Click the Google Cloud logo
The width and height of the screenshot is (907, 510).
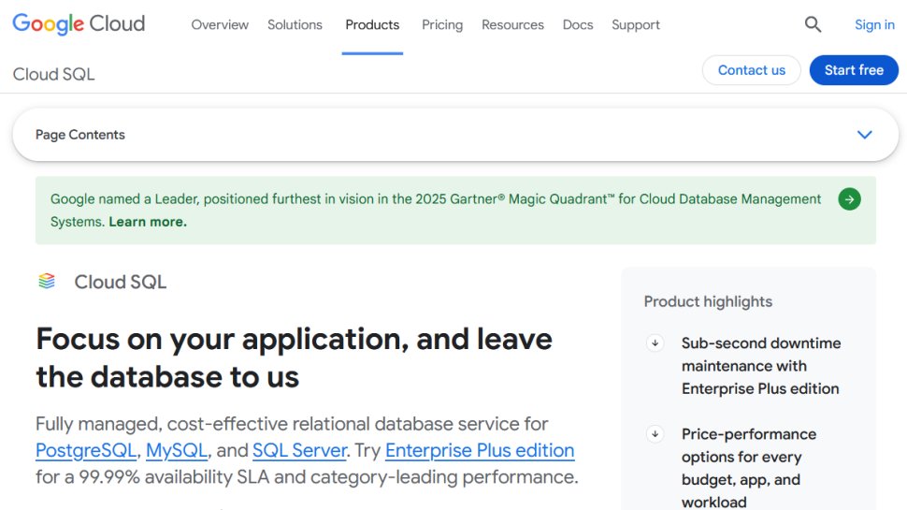click(79, 23)
